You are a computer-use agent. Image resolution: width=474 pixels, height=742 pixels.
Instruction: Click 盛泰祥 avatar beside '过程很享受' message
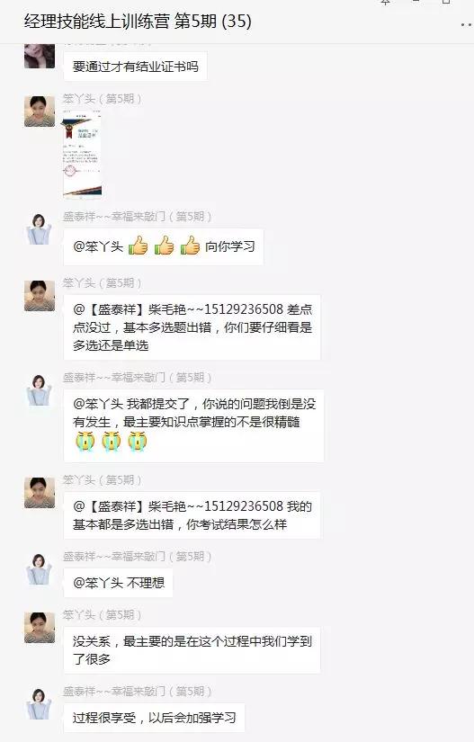click(40, 704)
